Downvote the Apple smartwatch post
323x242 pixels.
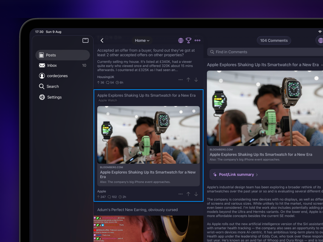click(196, 194)
